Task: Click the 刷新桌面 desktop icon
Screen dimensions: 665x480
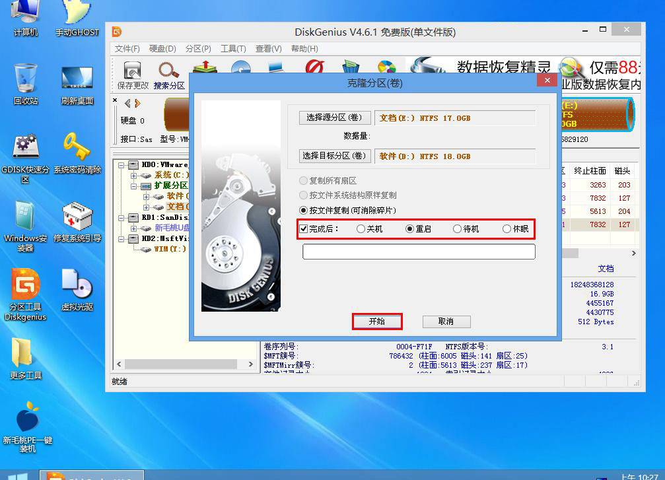Action: coord(77,84)
